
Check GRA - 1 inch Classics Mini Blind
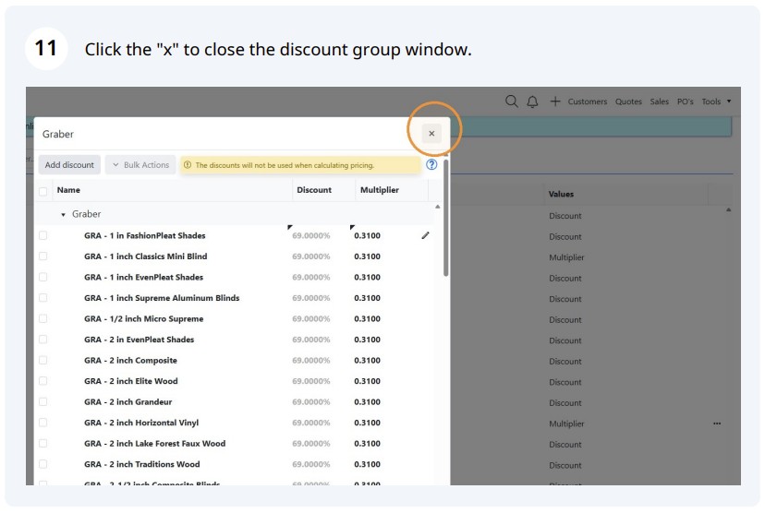click(x=43, y=256)
